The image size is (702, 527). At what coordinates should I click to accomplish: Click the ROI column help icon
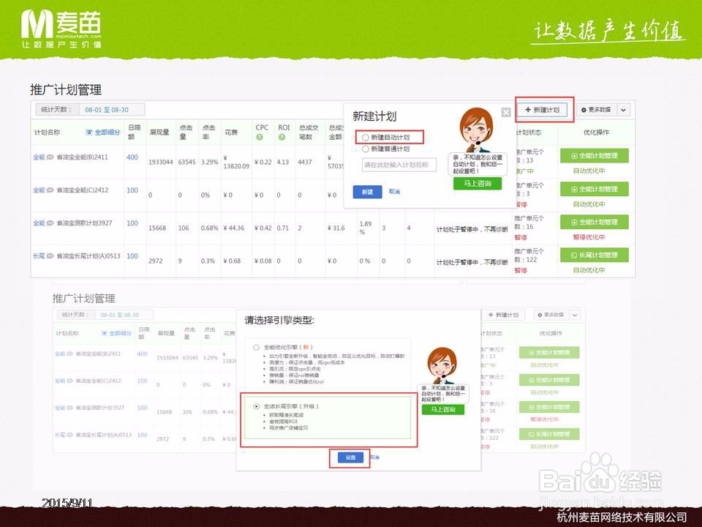281,138
